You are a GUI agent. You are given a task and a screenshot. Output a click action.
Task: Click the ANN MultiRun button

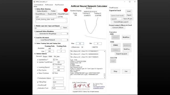point(126,37)
